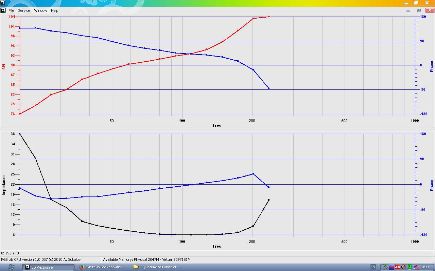Screen dimensions: 435x271
Task: Open the File menu
Action: click(x=11, y=11)
